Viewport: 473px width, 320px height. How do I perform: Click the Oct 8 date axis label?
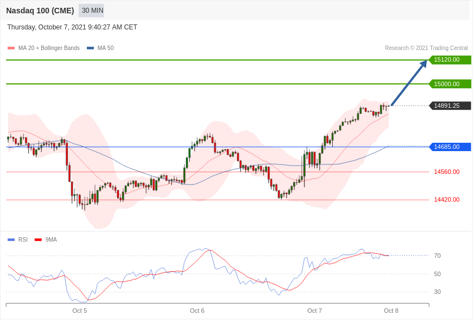click(x=391, y=311)
